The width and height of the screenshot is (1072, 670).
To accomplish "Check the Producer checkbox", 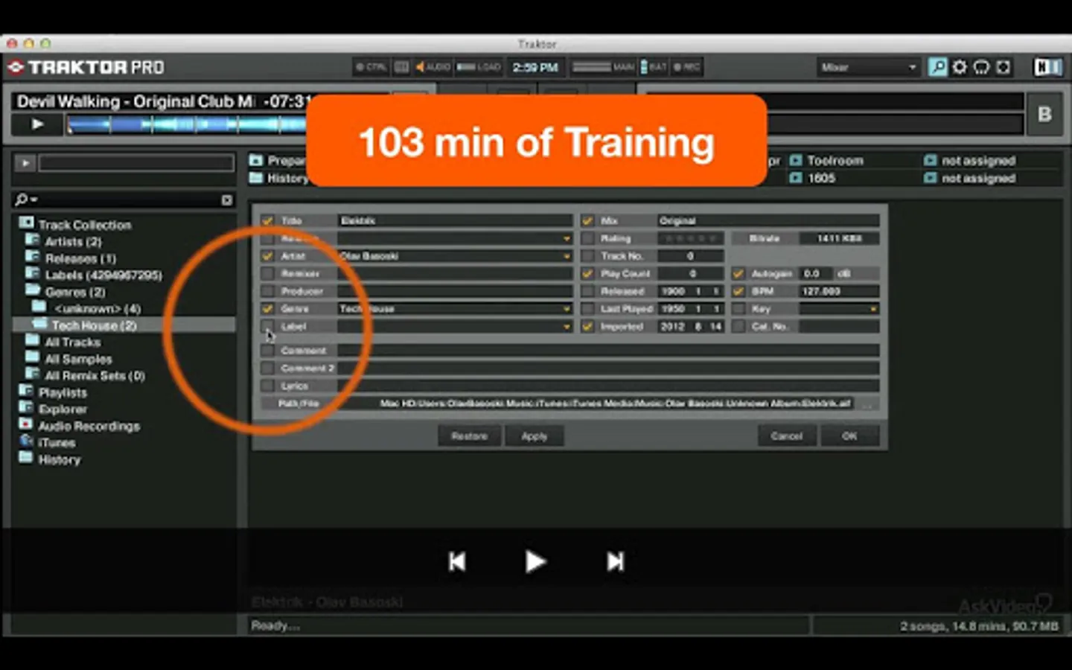I will click(267, 291).
